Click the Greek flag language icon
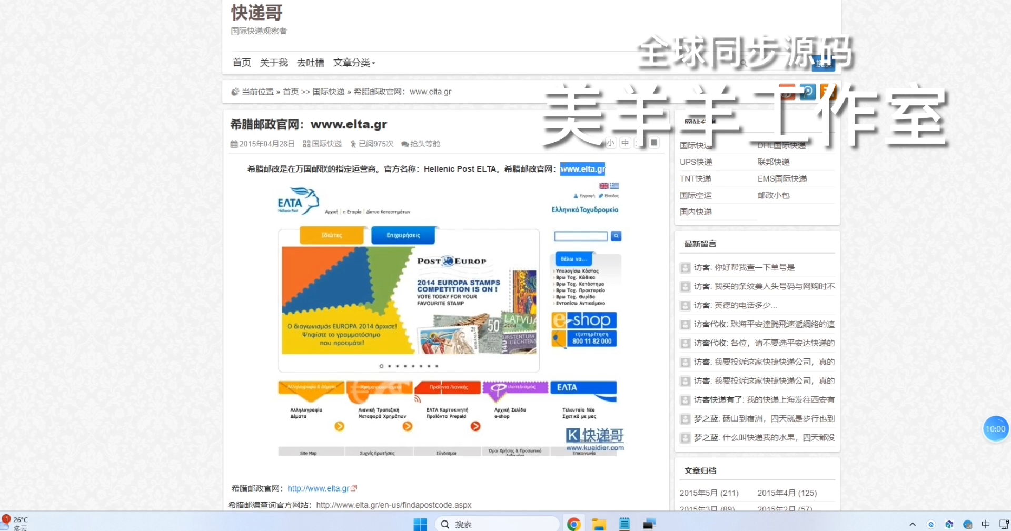 [x=614, y=186]
